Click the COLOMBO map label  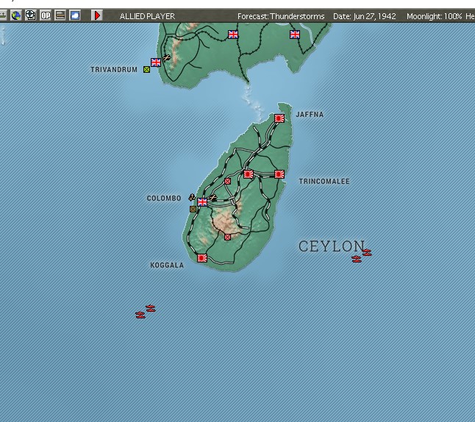(164, 199)
